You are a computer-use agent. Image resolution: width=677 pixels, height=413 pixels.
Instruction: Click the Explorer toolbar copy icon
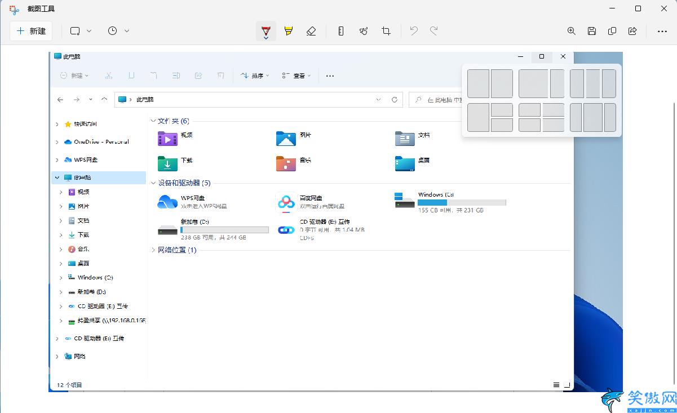pyautogui.click(x=131, y=76)
